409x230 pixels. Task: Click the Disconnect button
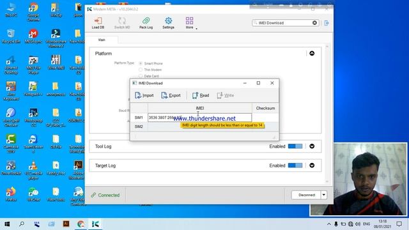coord(306,195)
